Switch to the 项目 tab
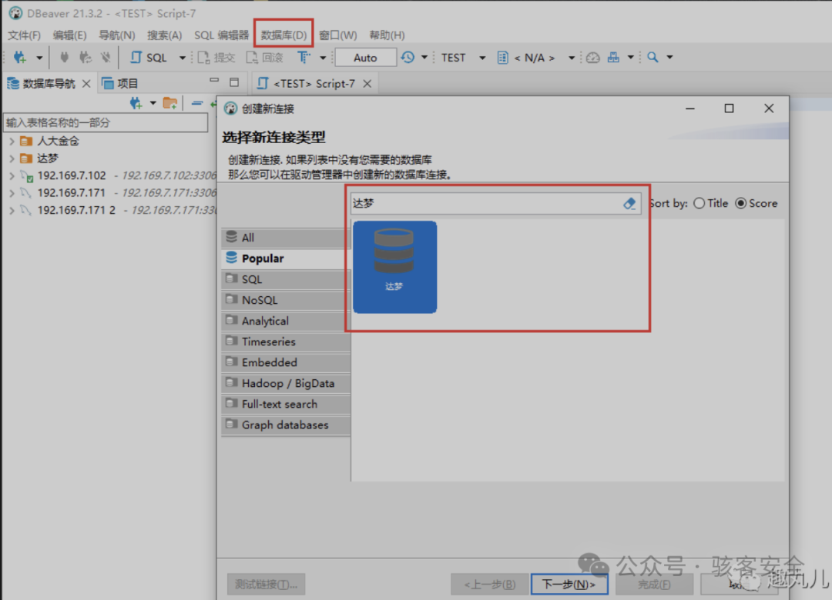The height and width of the screenshot is (600, 832). tap(120, 83)
